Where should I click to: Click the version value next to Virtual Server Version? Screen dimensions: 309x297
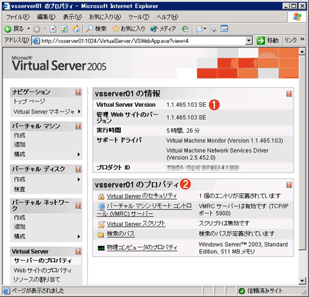click(x=186, y=105)
